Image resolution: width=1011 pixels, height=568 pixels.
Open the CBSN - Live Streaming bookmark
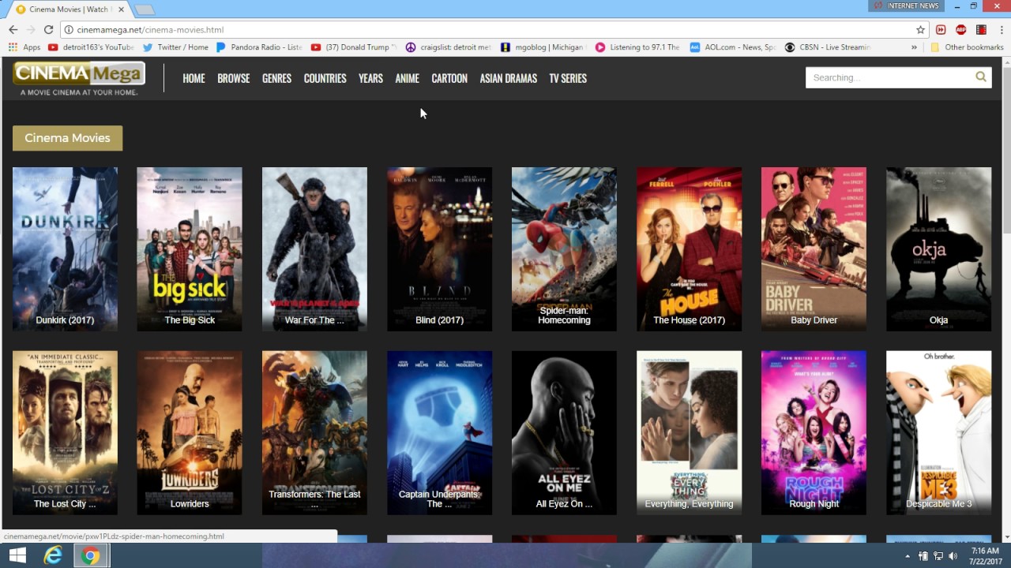pyautogui.click(x=828, y=47)
